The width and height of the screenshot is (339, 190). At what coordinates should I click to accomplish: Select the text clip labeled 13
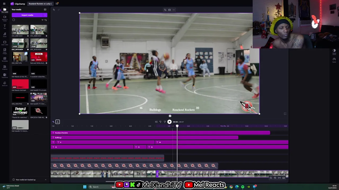tap(140, 147)
